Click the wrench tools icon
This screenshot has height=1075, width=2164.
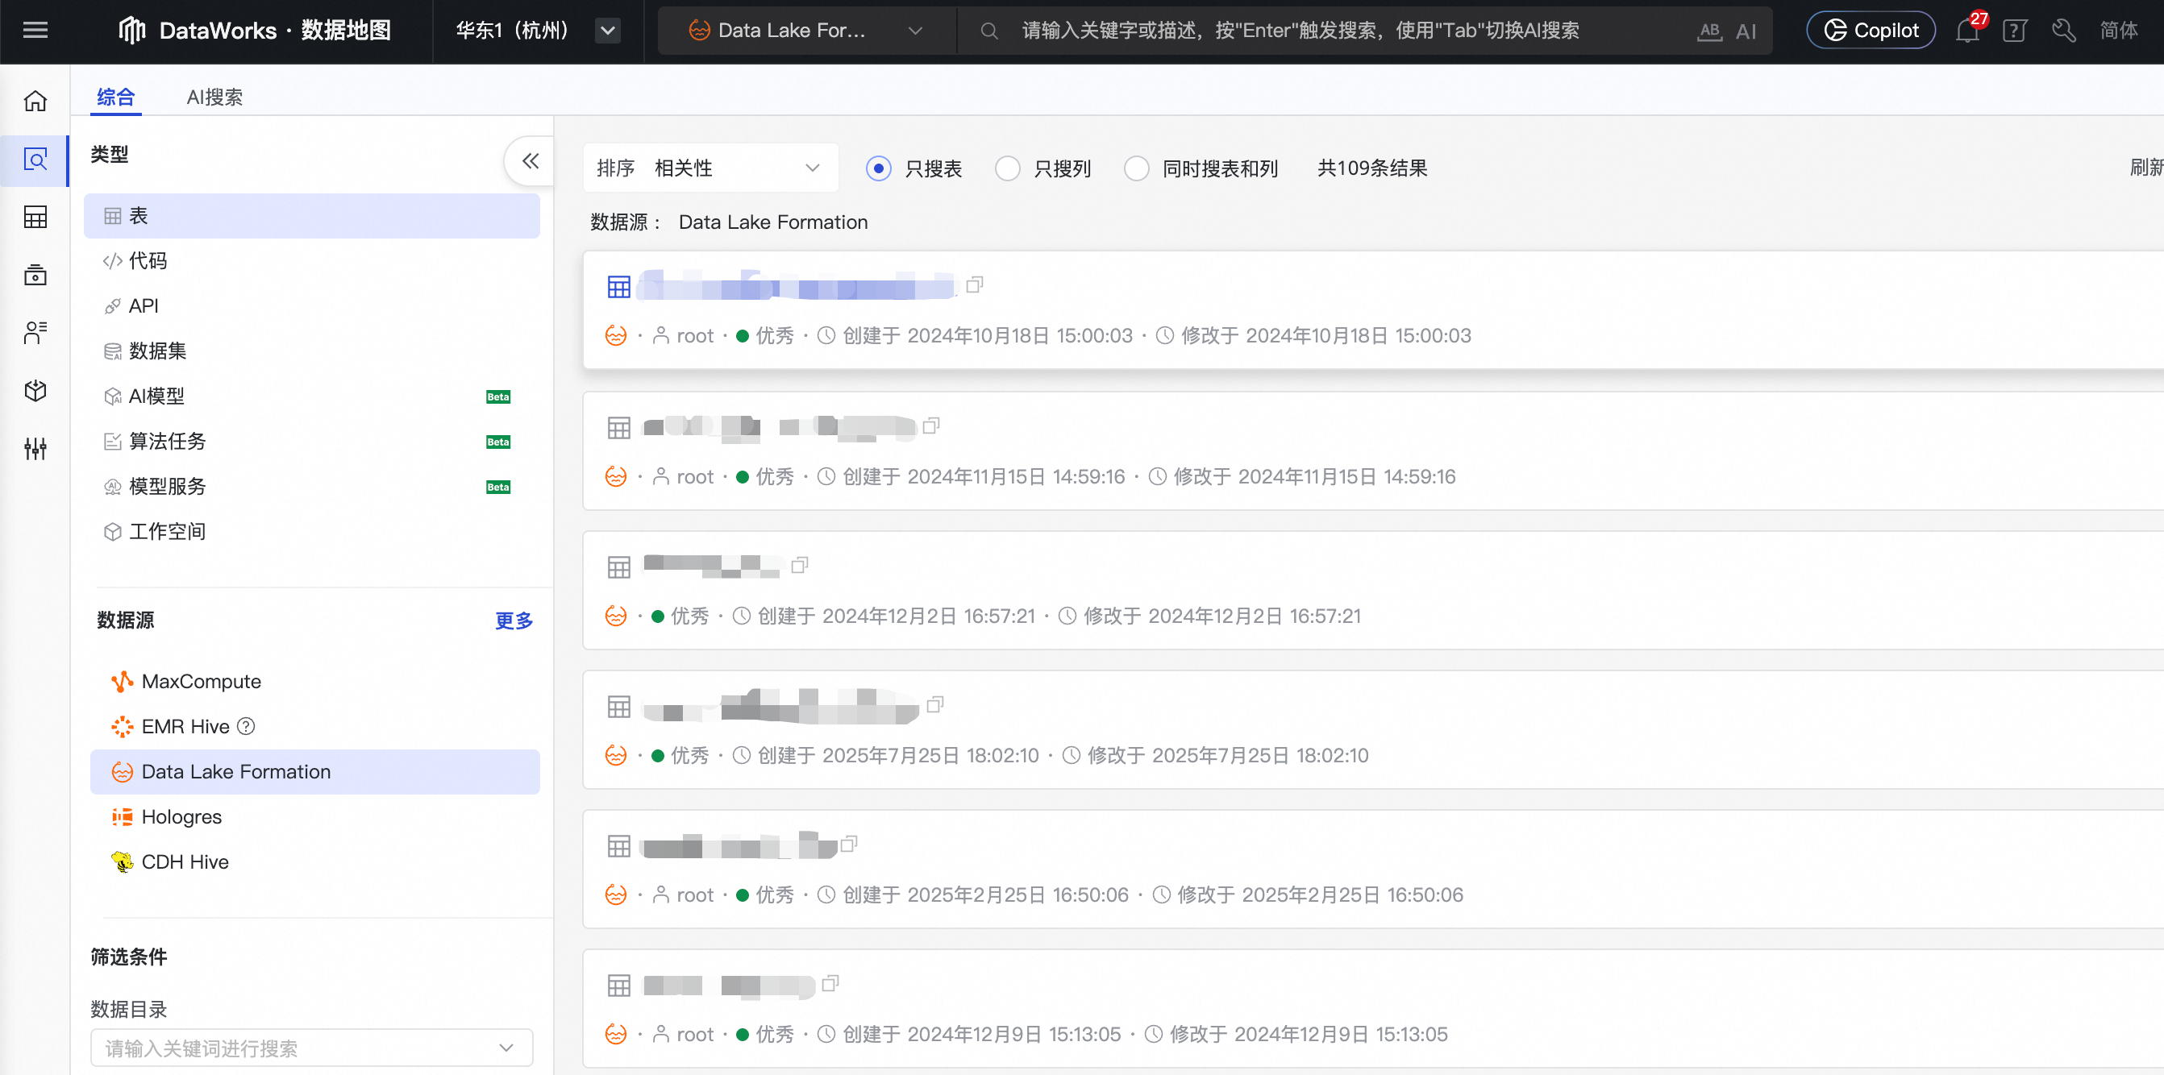coord(2063,31)
